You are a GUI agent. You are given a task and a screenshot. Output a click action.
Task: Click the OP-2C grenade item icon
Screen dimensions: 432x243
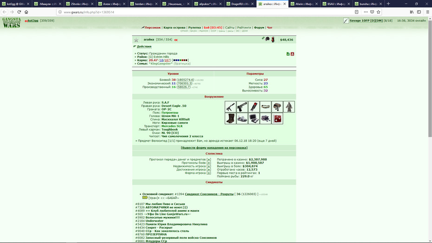pos(254,106)
